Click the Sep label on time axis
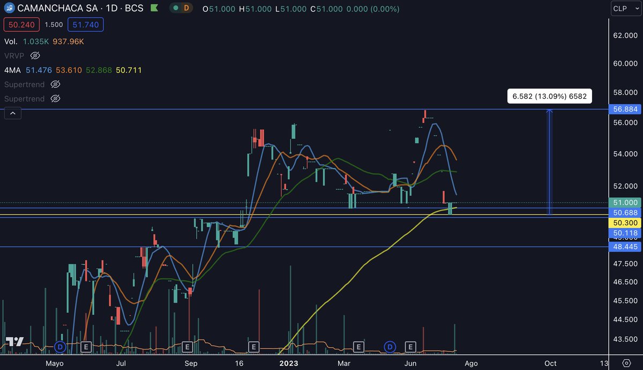Image resolution: width=643 pixels, height=370 pixels. point(191,363)
